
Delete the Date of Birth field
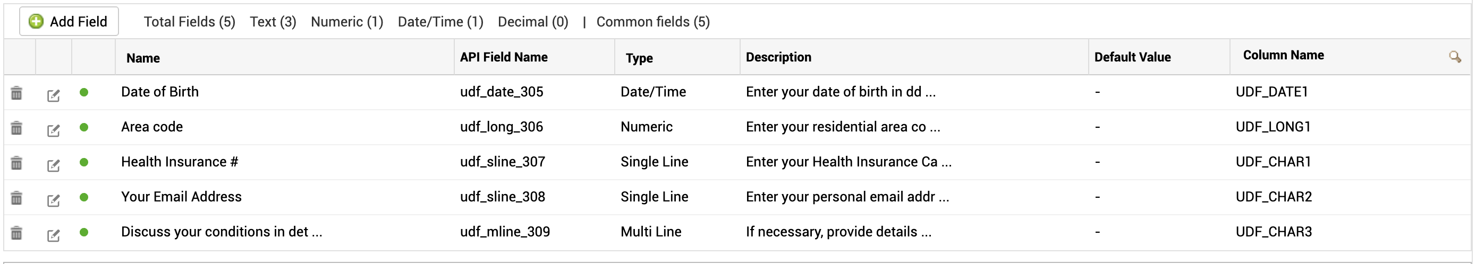point(16,93)
